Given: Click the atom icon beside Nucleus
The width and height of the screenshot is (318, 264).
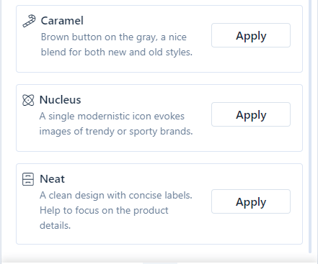Looking at the screenshot, I should click(28, 100).
